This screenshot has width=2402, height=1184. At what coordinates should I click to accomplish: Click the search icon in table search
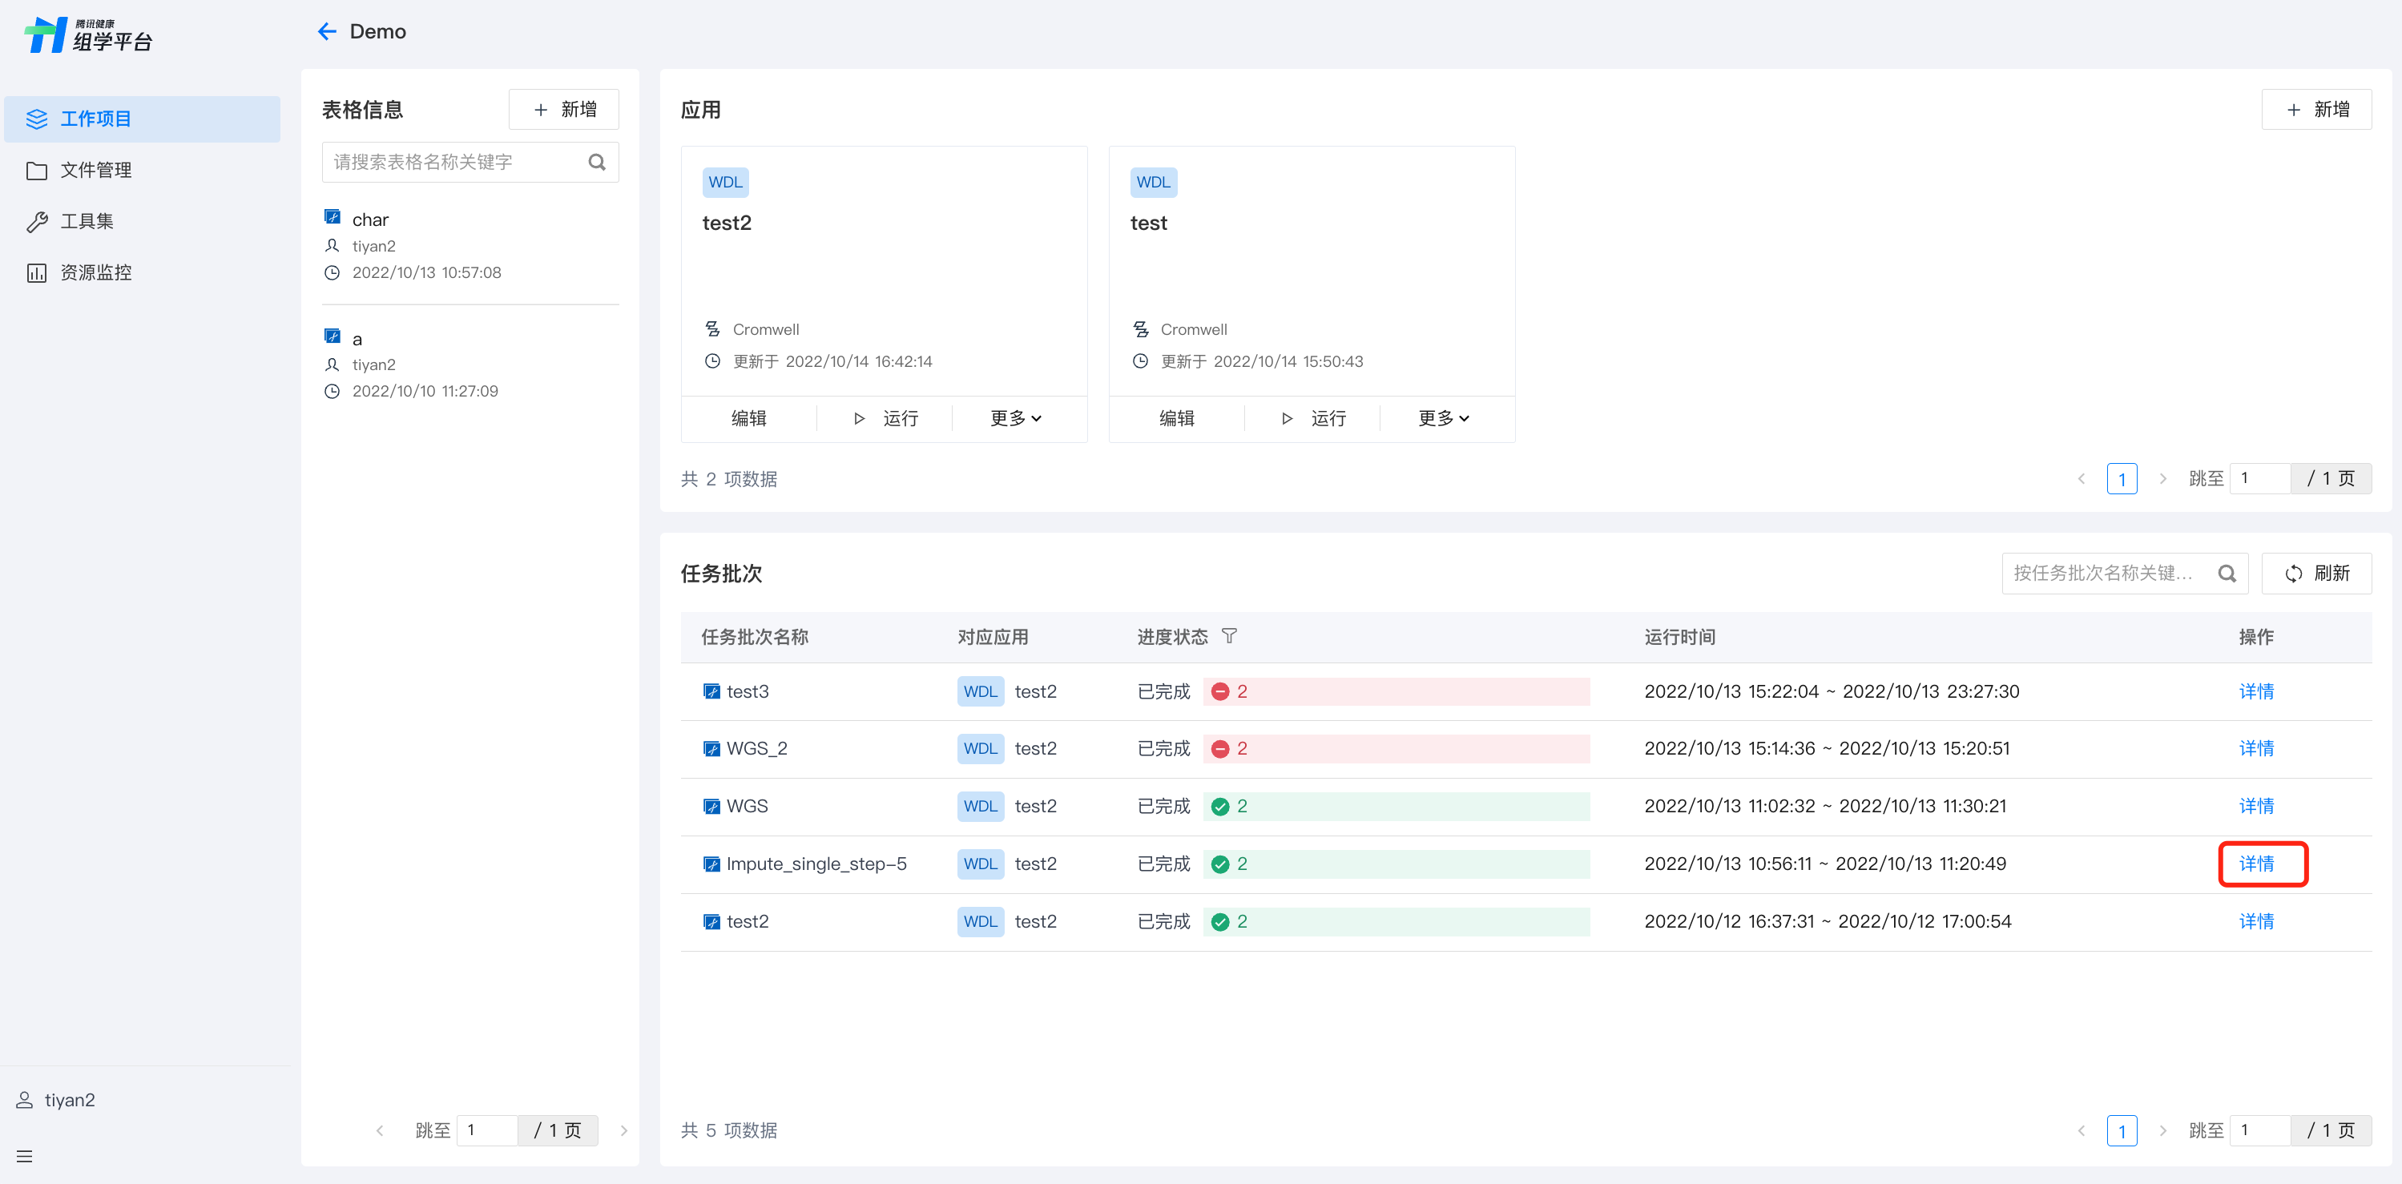coord(597,162)
